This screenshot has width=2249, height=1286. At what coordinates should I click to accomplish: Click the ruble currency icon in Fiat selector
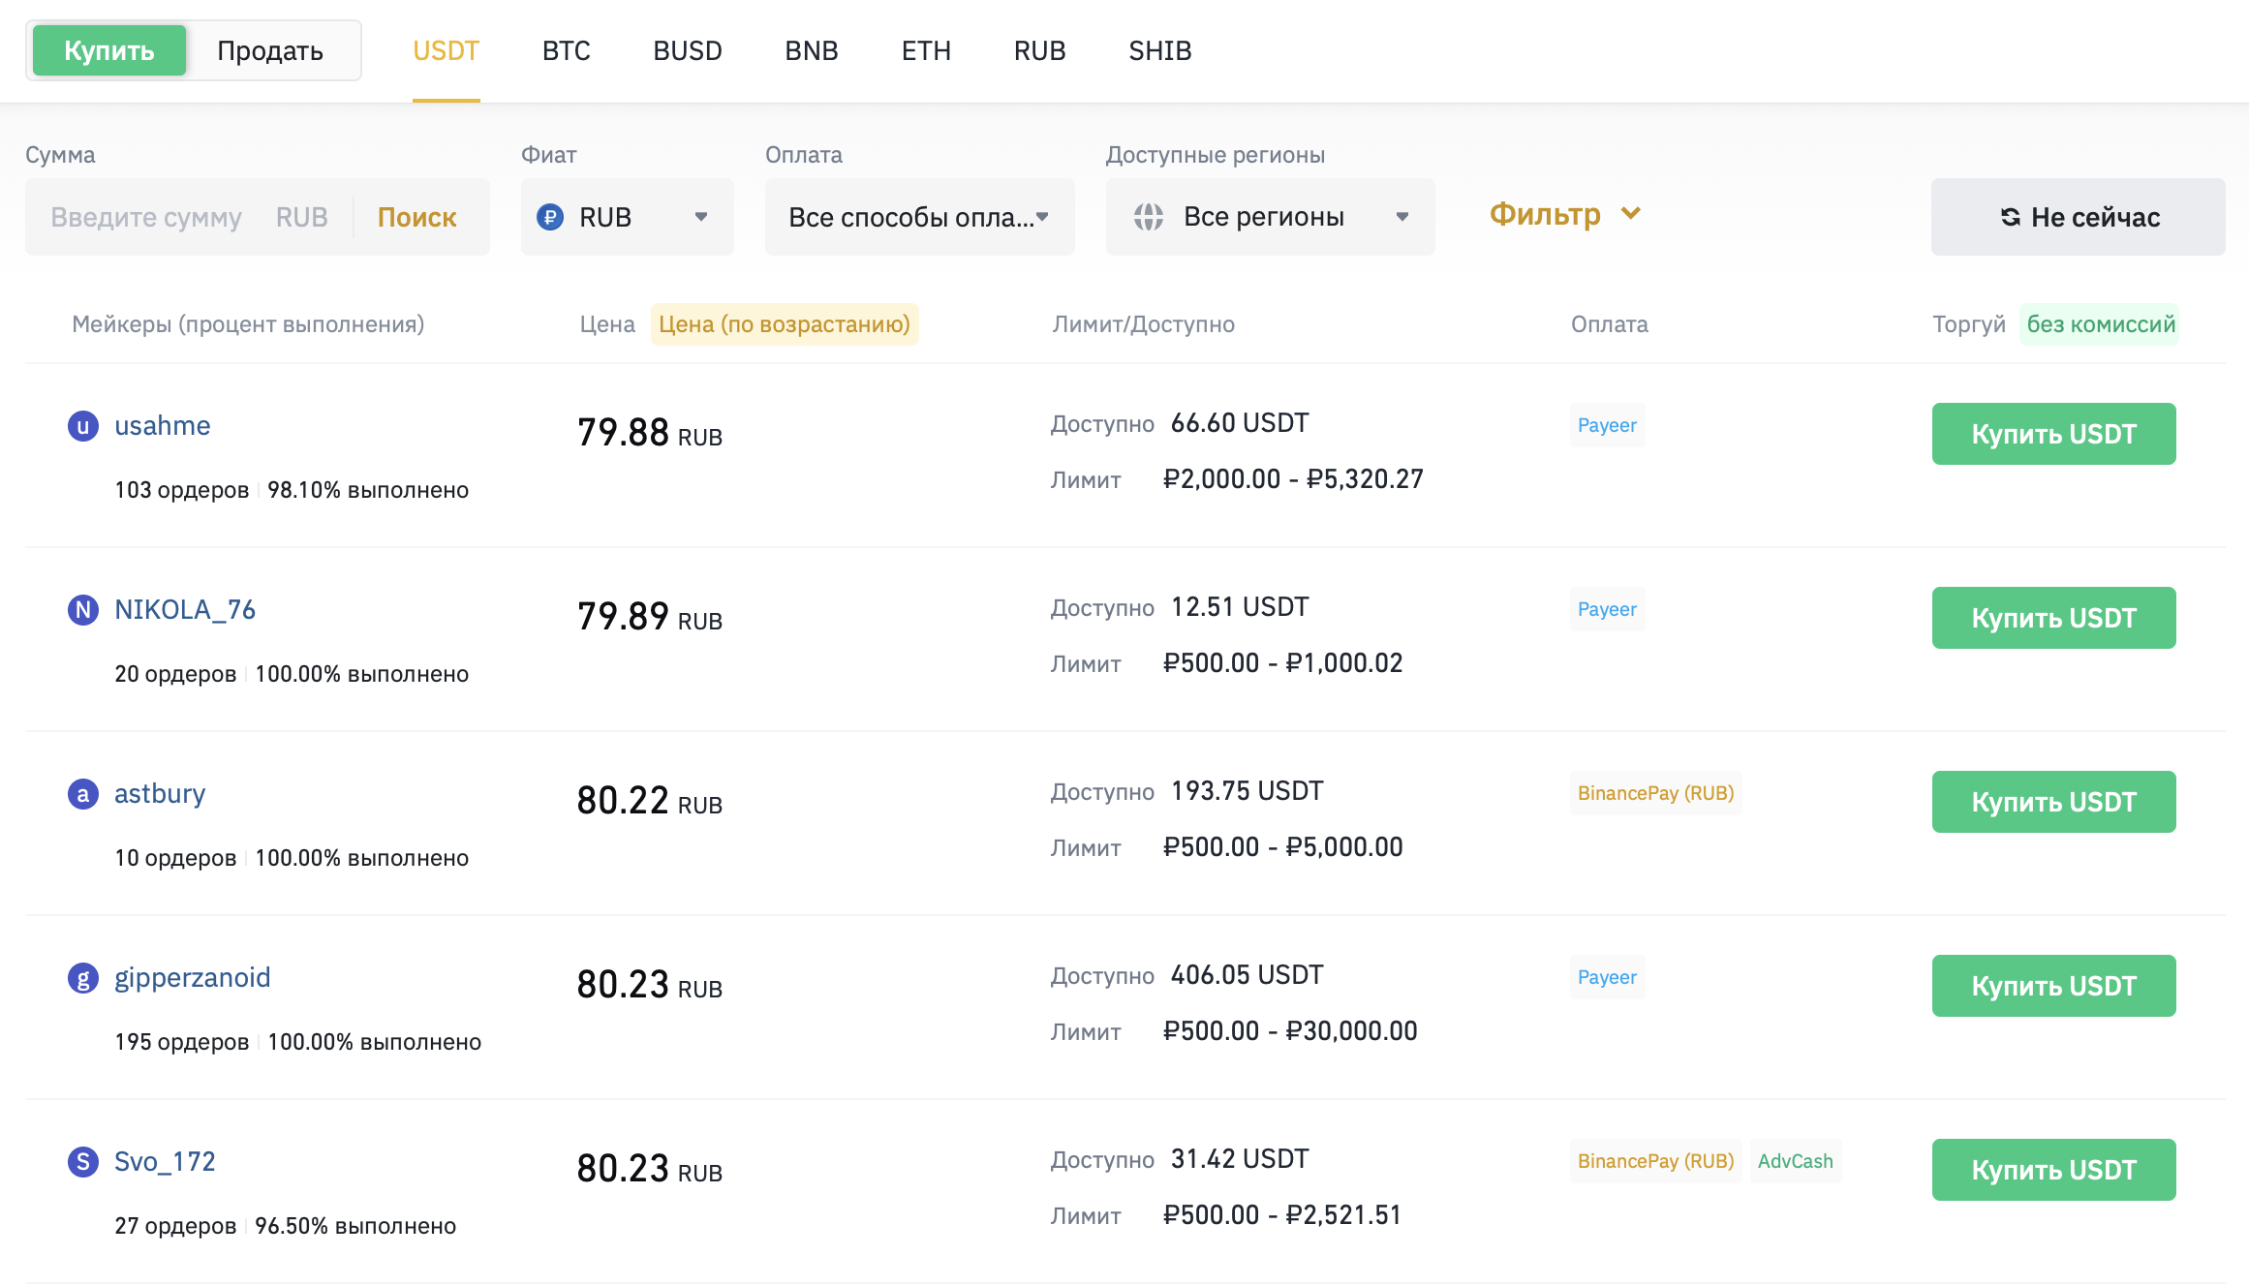click(x=550, y=217)
